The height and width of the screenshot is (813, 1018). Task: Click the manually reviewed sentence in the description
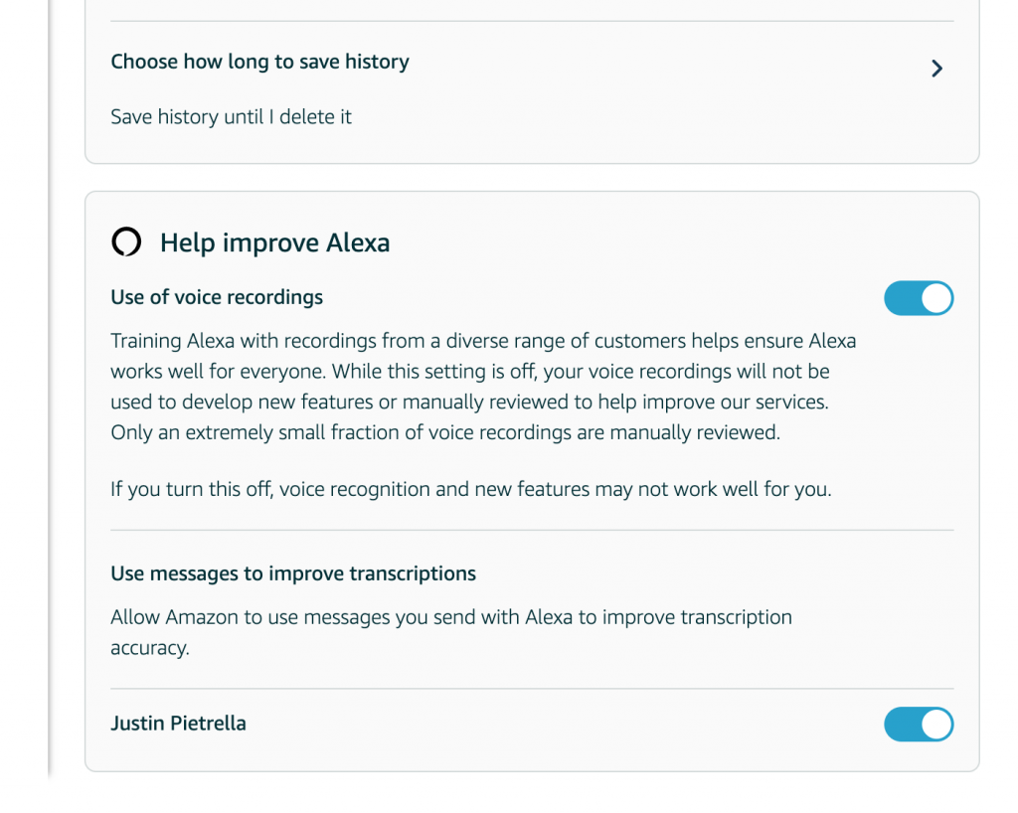tap(445, 432)
